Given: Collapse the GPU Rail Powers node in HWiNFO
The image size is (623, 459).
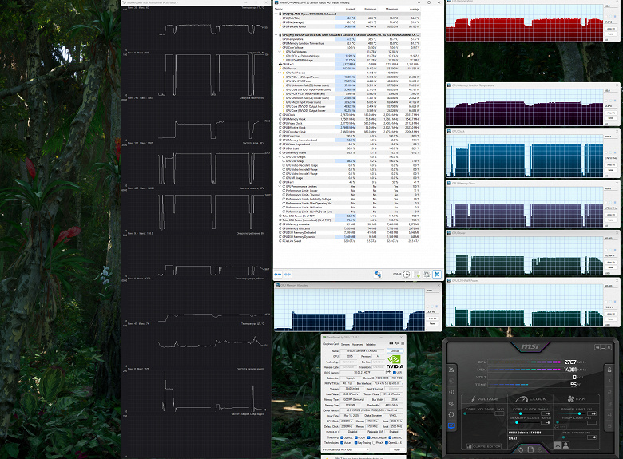Looking at the screenshot, I should tap(280, 73).
